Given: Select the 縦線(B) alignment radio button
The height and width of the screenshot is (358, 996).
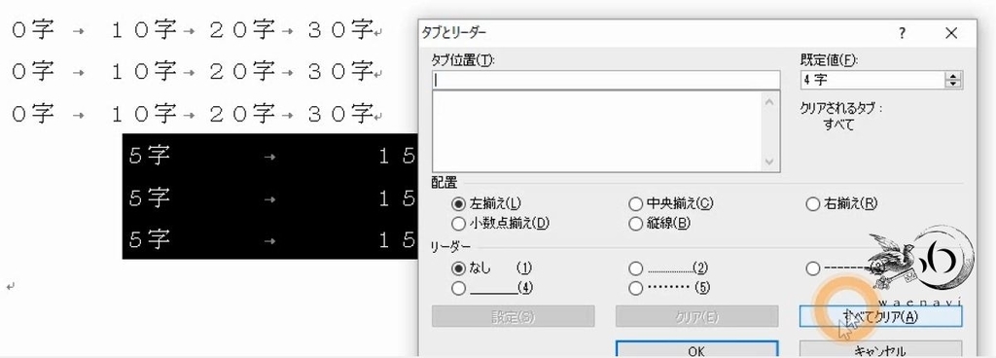Looking at the screenshot, I should point(635,223).
